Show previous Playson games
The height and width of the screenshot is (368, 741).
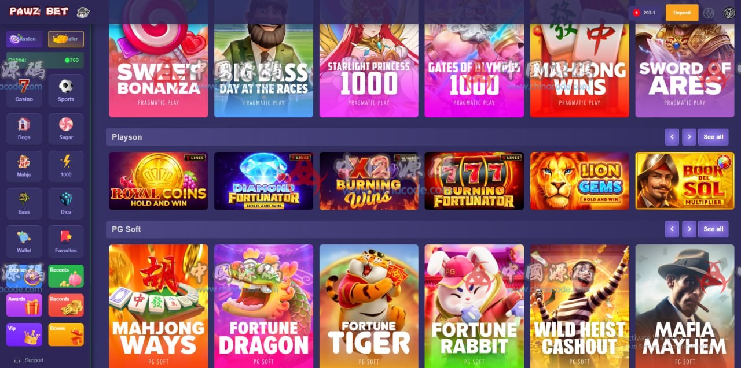click(672, 137)
